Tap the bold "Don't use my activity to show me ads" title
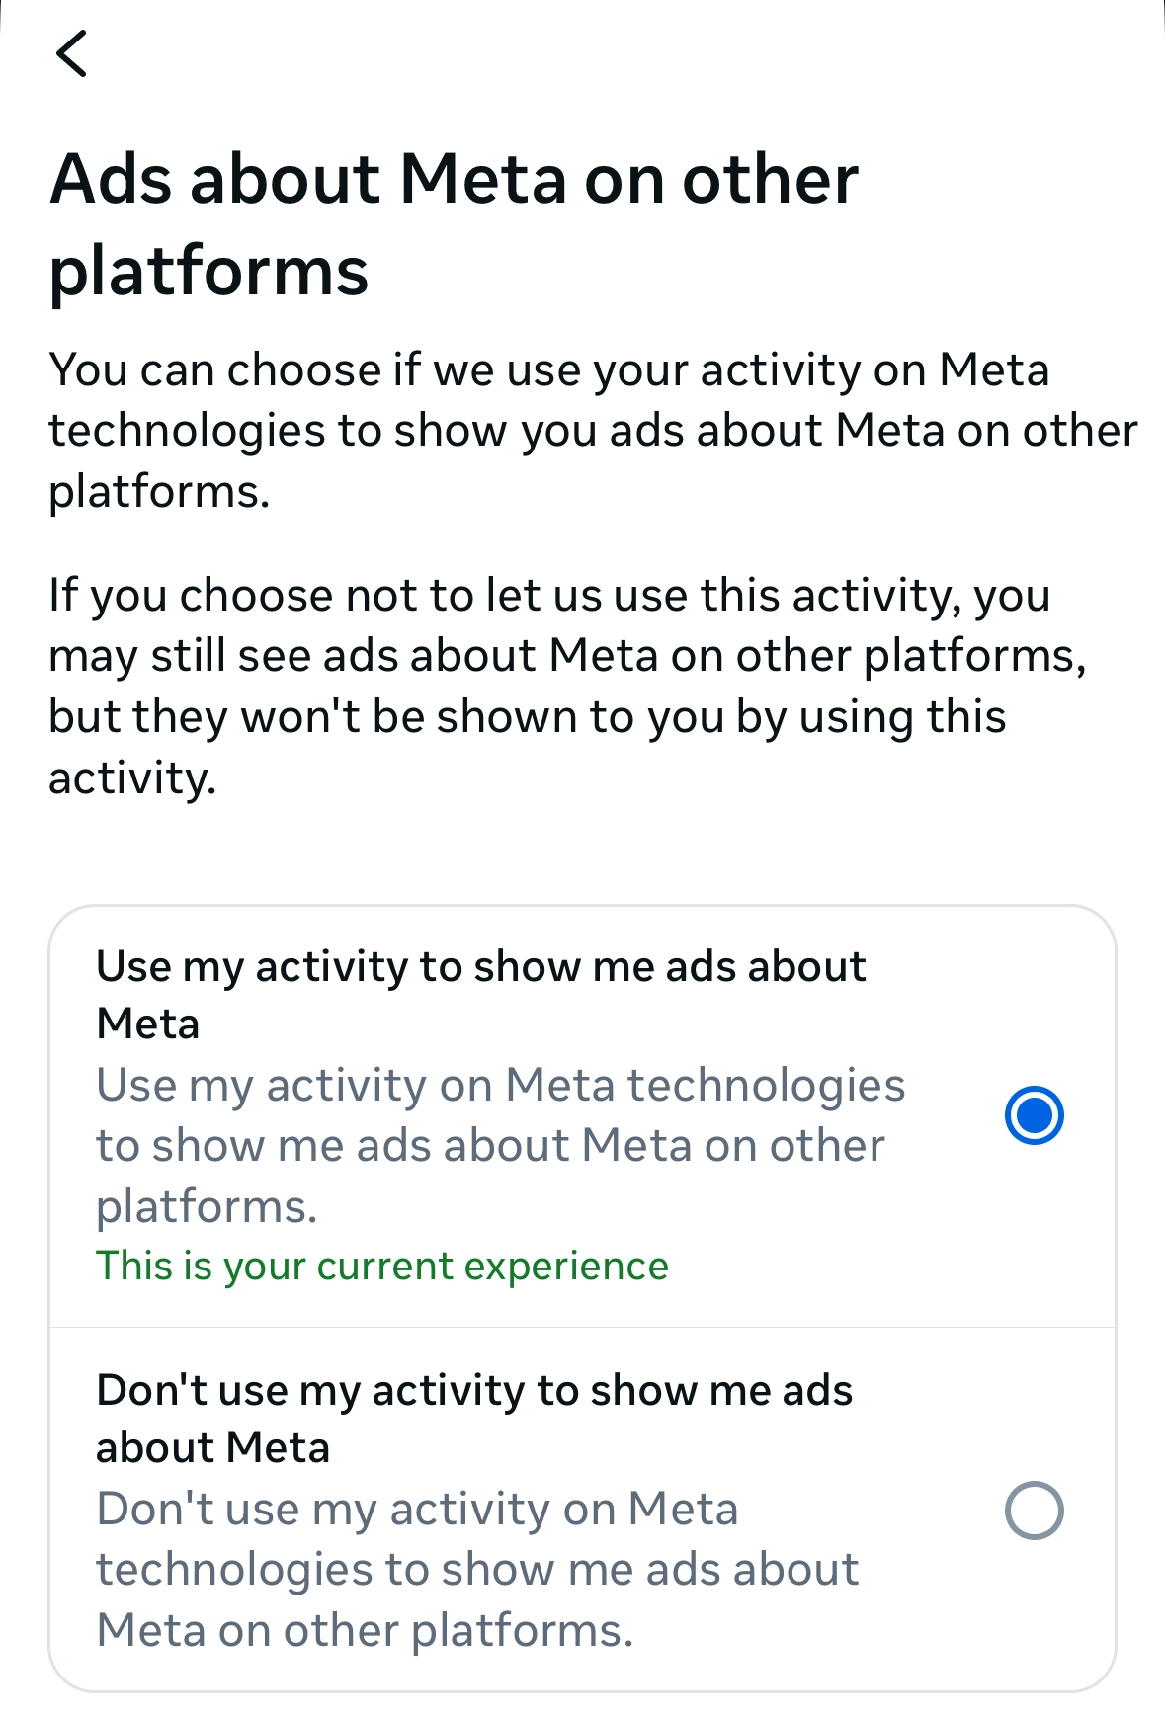Viewport: 1165px width, 1718px height. (474, 1390)
